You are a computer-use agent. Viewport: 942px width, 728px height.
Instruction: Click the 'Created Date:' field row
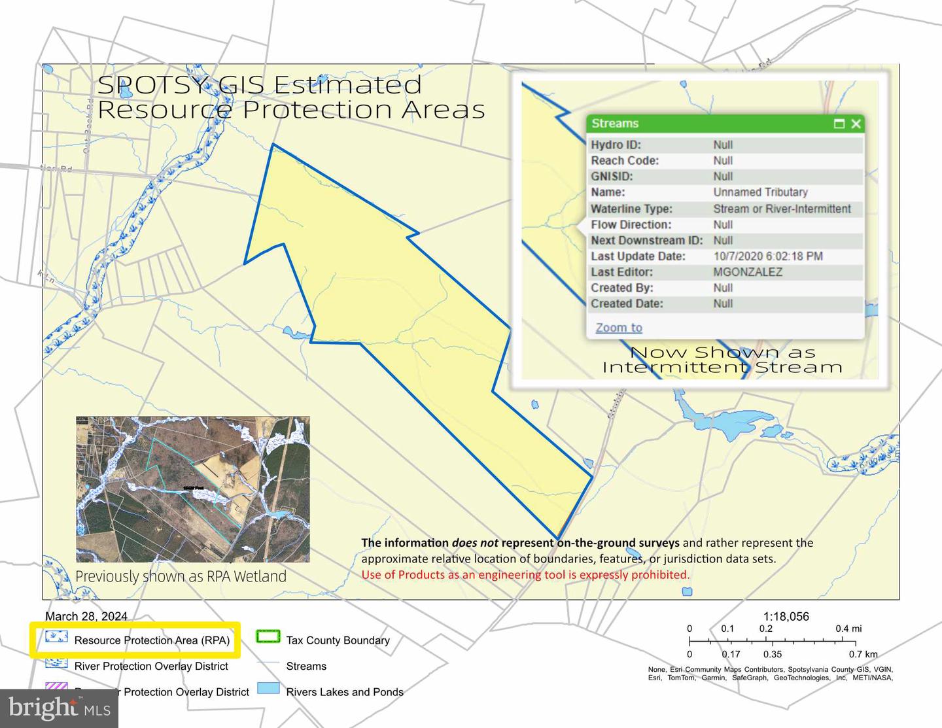point(725,303)
